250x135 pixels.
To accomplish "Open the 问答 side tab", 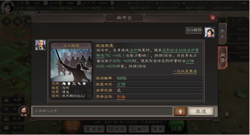I will point(222,58).
